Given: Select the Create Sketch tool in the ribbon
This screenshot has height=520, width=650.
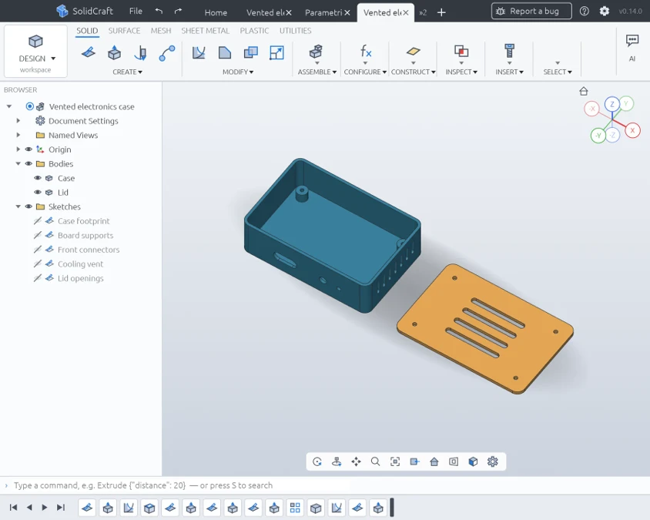Looking at the screenshot, I should [x=89, y=52].
